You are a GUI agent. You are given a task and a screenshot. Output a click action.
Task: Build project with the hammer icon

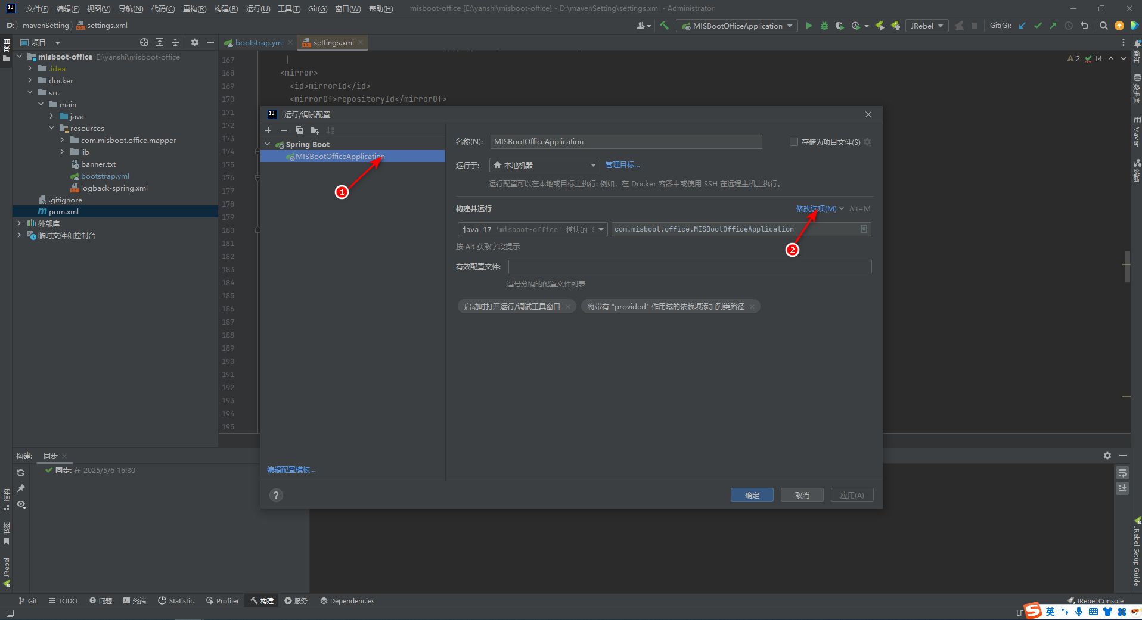(664, 26)
